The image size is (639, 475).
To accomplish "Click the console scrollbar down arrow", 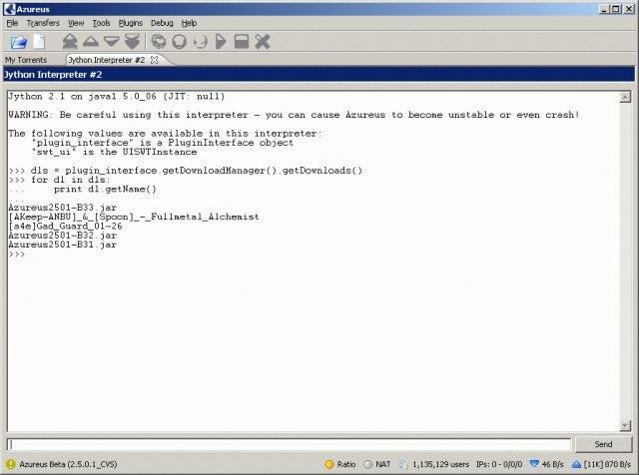I will [625, 426].
